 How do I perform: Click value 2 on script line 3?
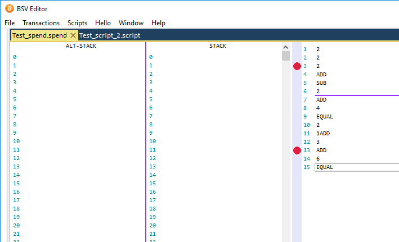coord(318,66)
